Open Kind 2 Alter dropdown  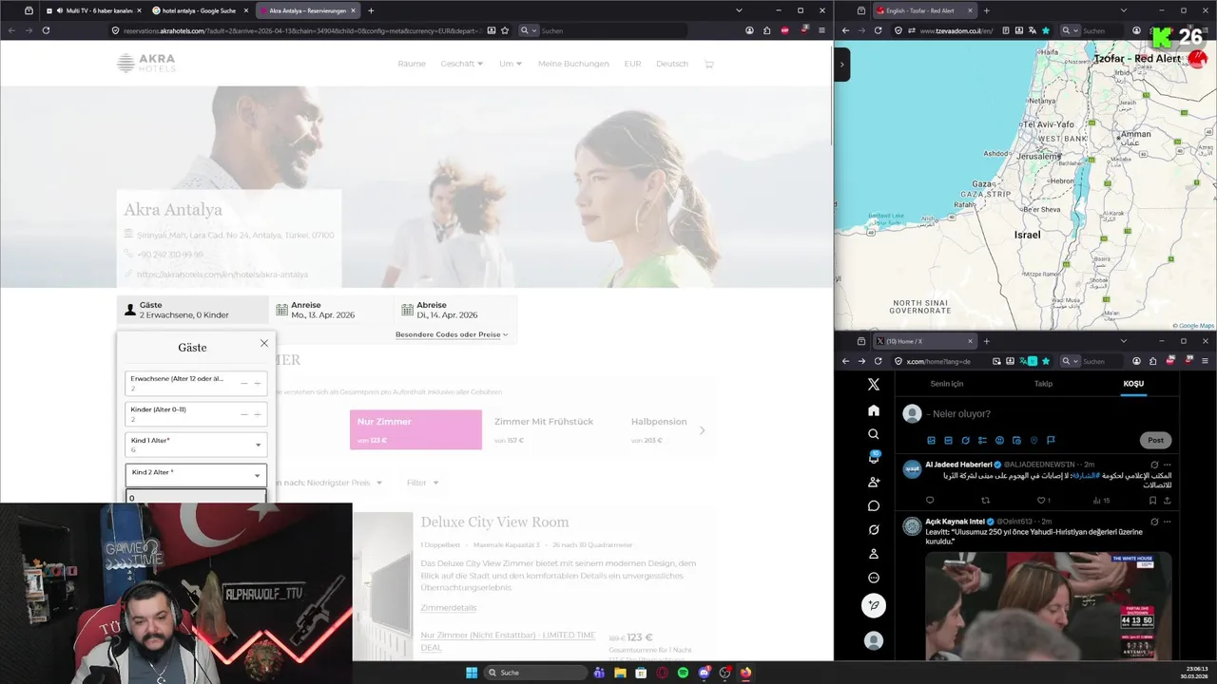pos(196,475)
